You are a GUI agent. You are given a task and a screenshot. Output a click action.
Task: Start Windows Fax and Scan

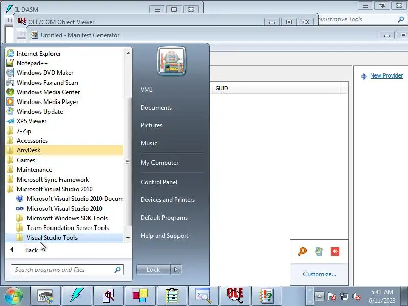(x=64, y=83)
